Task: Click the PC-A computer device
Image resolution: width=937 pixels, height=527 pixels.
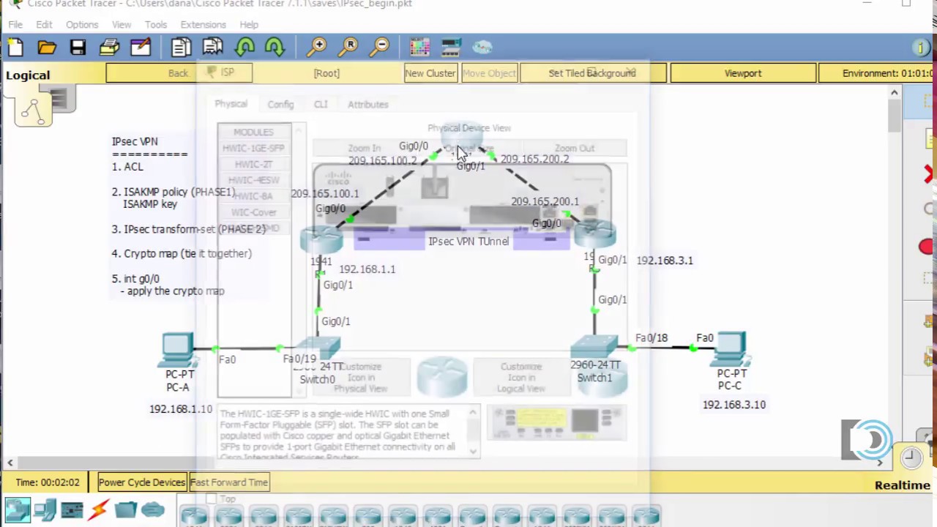Action: tap(178, 351)
